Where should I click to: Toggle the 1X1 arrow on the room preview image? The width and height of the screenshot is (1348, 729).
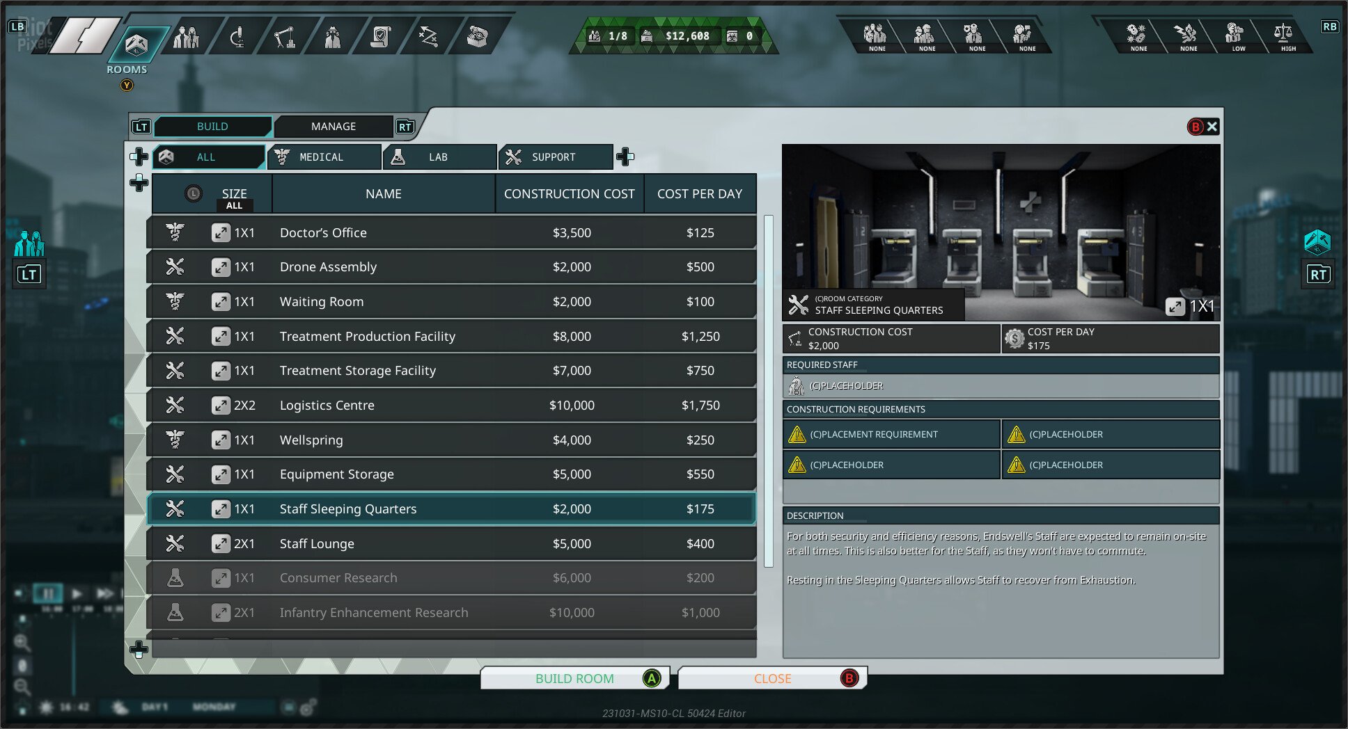1177,306
